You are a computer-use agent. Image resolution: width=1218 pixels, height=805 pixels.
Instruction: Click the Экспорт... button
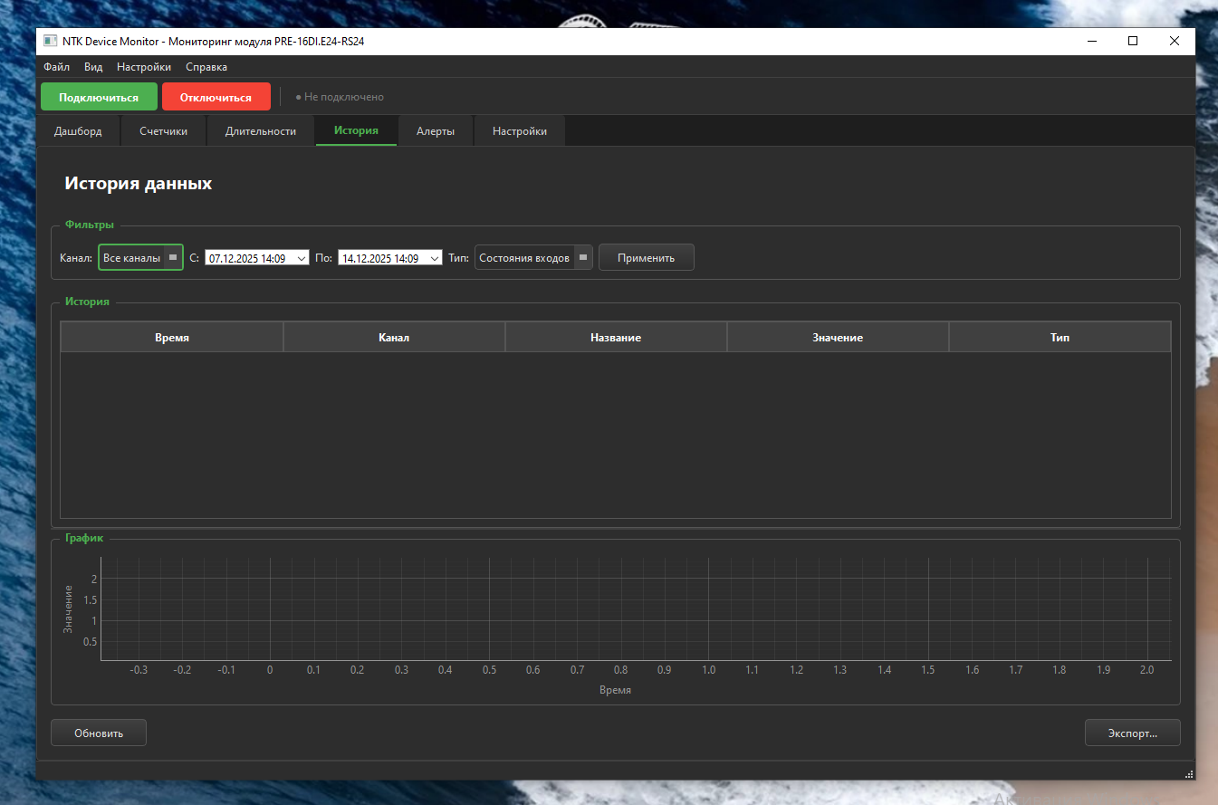1132,733
